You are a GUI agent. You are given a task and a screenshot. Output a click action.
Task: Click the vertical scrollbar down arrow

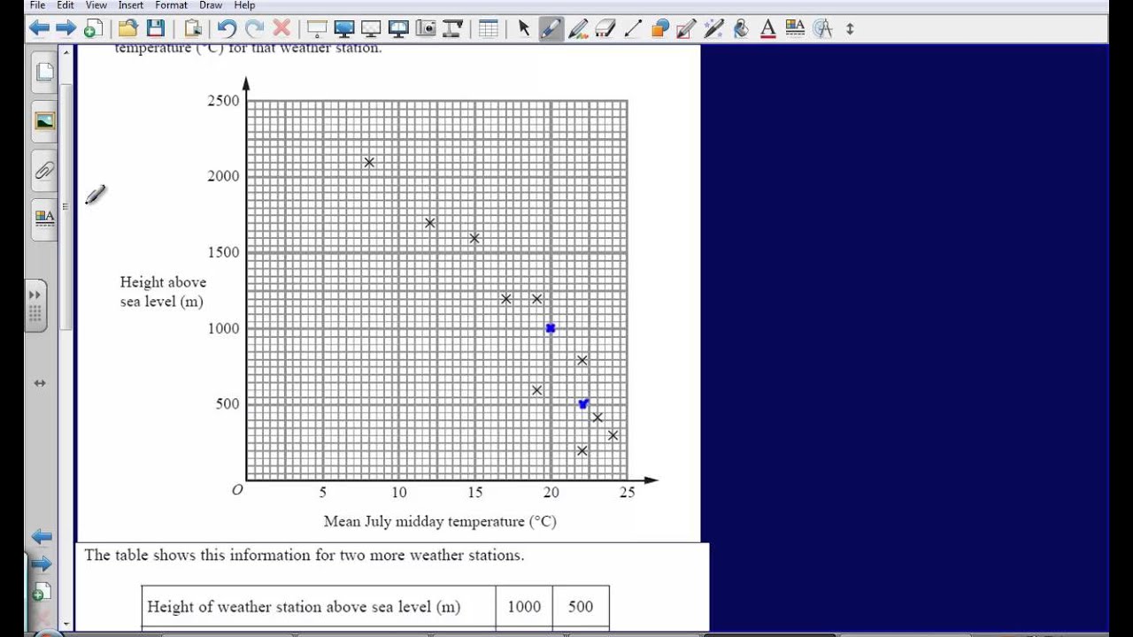pyautogui.click(x=66, y=624)
